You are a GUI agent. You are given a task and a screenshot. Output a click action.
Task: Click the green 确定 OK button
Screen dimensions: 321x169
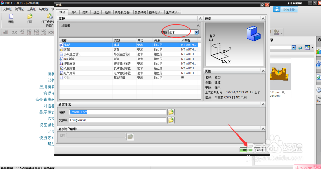(x=246, y=150)
